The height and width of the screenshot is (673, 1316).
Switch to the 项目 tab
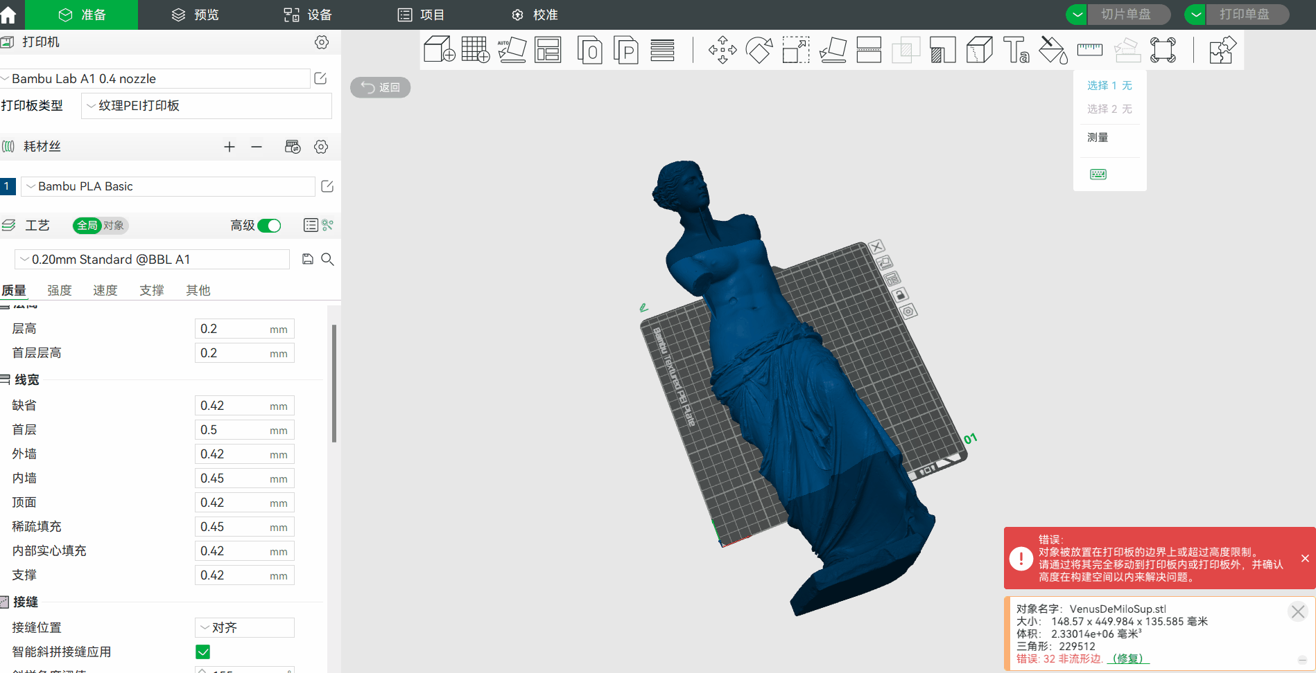(421, 15)
